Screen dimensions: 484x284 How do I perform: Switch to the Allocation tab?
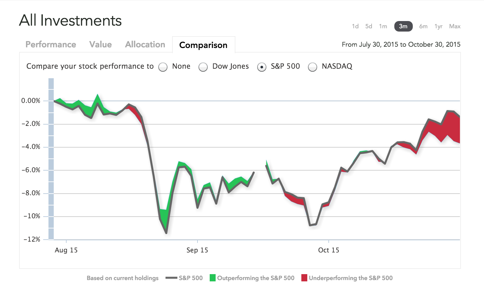(x=145, y=44)
